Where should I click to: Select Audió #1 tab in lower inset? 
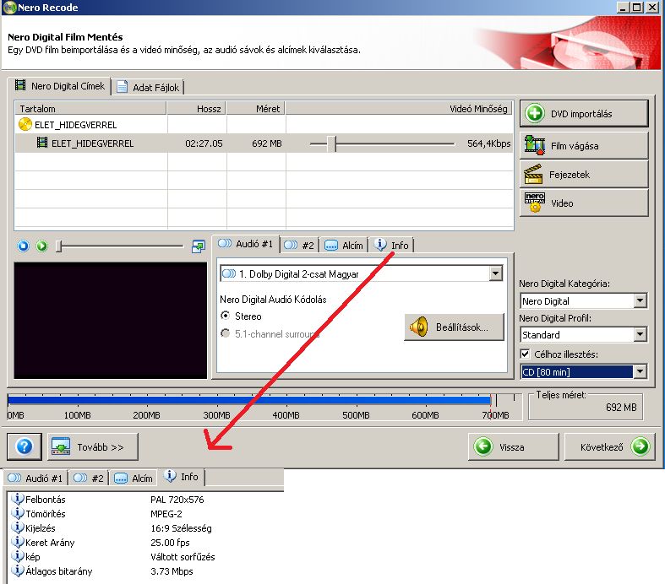(x=35, y=479)
